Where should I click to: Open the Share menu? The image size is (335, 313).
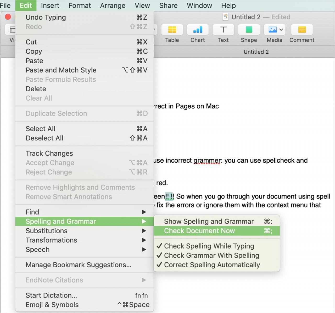pyautogui.click(x=168, y=6)
